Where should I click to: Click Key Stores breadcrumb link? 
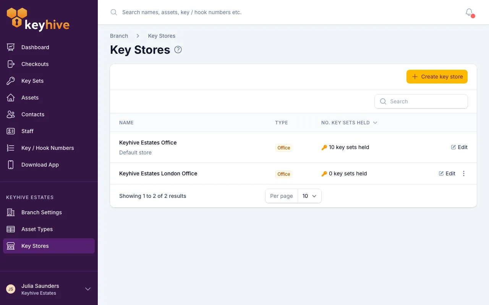162,36
